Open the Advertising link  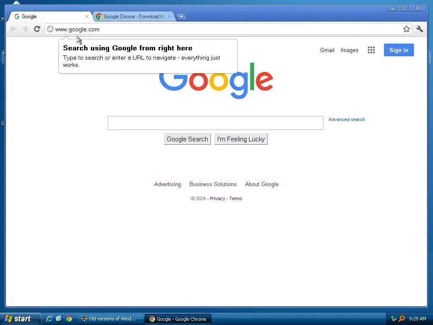(167, 185)
